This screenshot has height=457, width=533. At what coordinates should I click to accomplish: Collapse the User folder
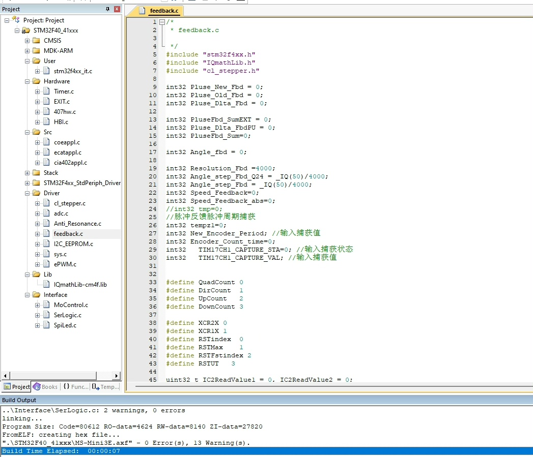click(27, 61)
